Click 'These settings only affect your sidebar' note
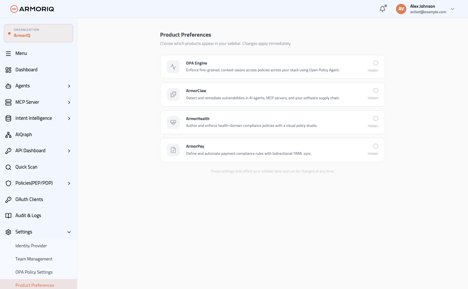 [272, 171]
